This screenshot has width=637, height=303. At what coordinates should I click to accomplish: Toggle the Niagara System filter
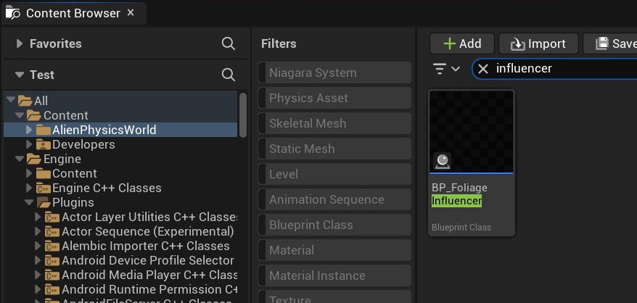click(334, 72)
